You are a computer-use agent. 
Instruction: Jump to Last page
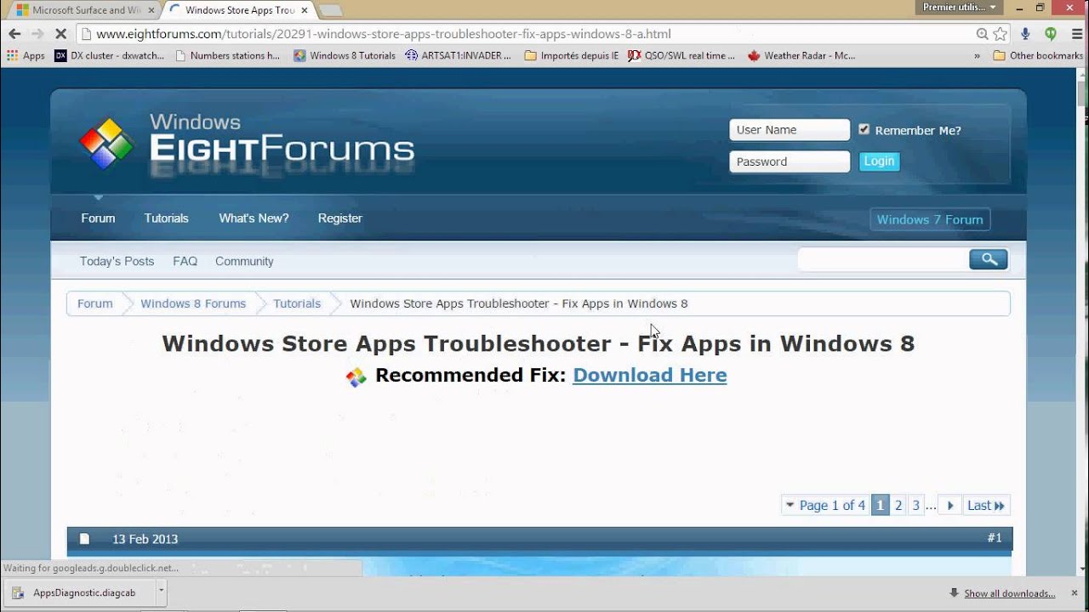pyautogui.click(x=986, y=505)
